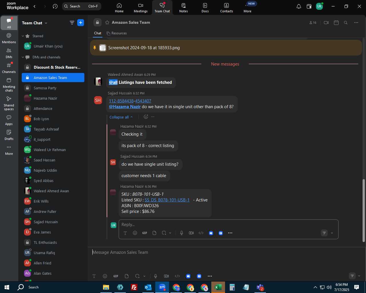Screen dimensions: 366x293
Task: Open the emoji picker in reply box
Action: click(x=135, y=233)
